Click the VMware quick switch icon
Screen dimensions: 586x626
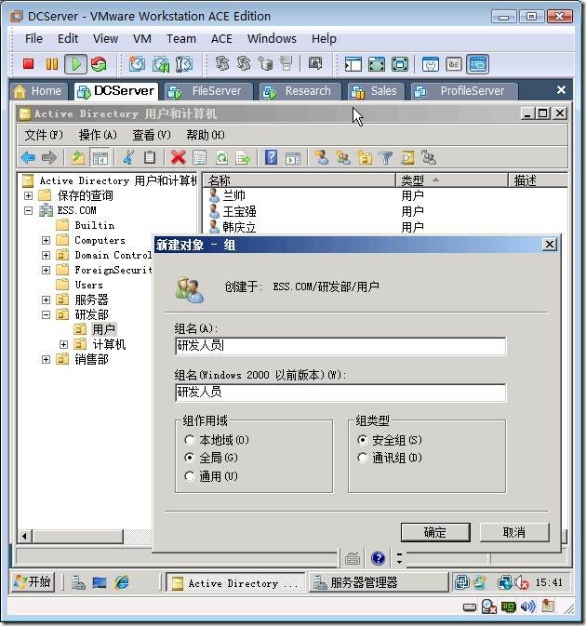coord(400,64)
